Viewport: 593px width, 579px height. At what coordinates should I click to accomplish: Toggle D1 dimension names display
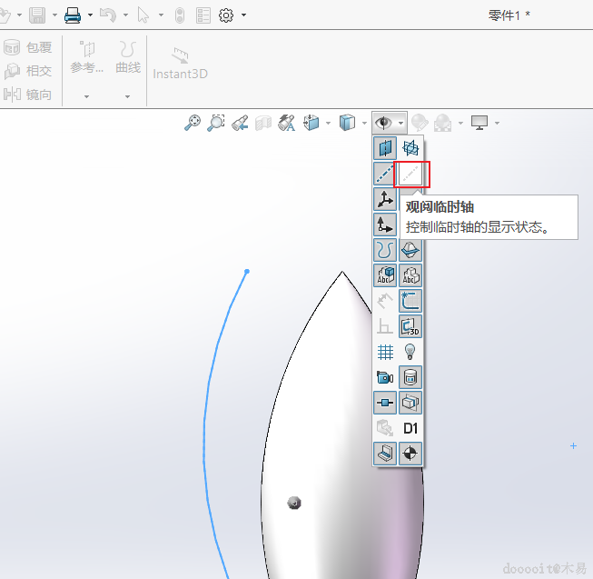coord(410,428)
